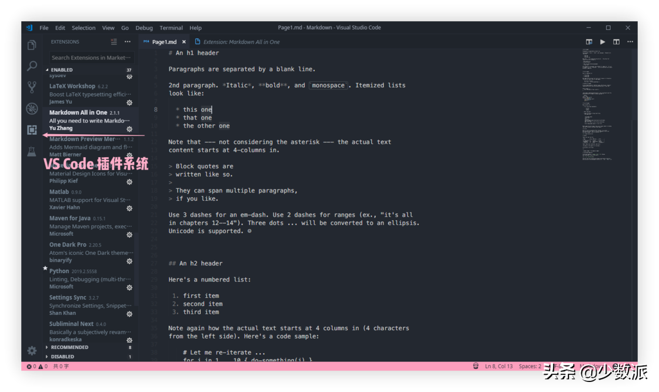Open the Debug menu
Viewport: 659px width, 392px height.
tap(144, 28)
